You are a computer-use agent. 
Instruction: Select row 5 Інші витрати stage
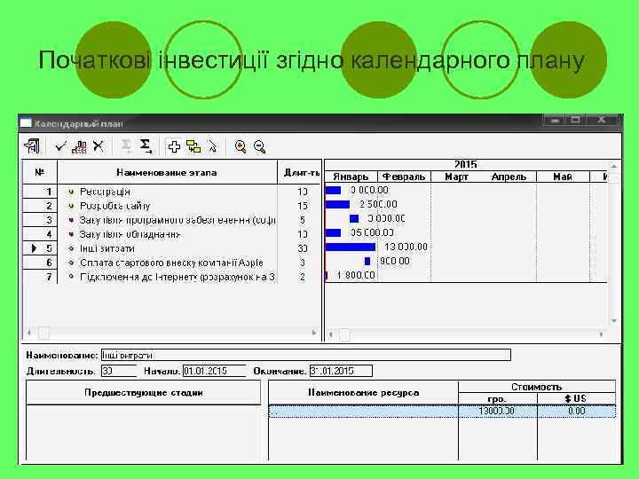171,248
